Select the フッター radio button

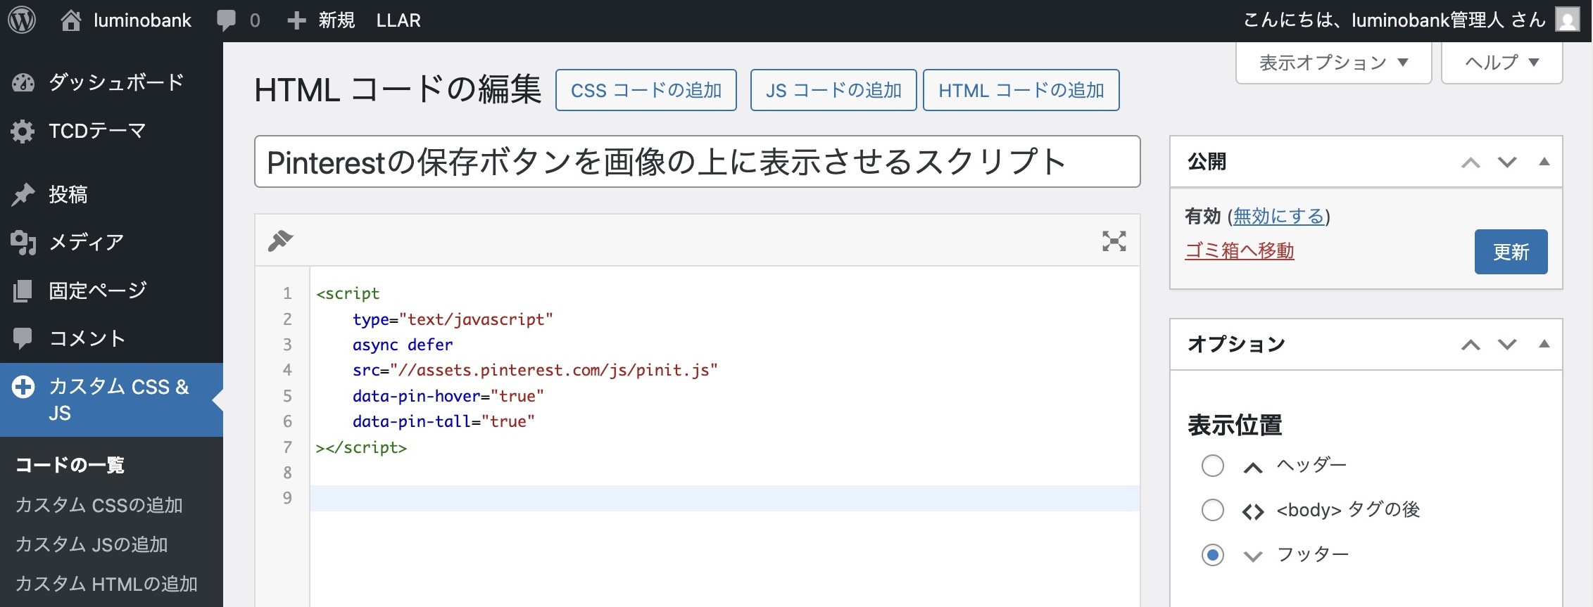click(x=1212, y=555)
